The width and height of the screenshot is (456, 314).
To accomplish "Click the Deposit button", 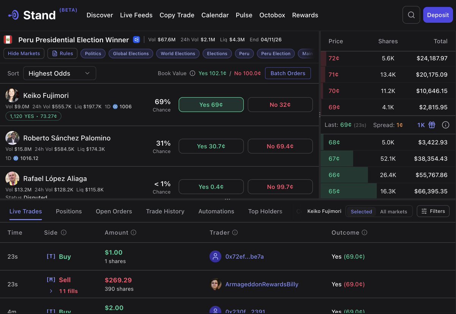I will 438,15.
